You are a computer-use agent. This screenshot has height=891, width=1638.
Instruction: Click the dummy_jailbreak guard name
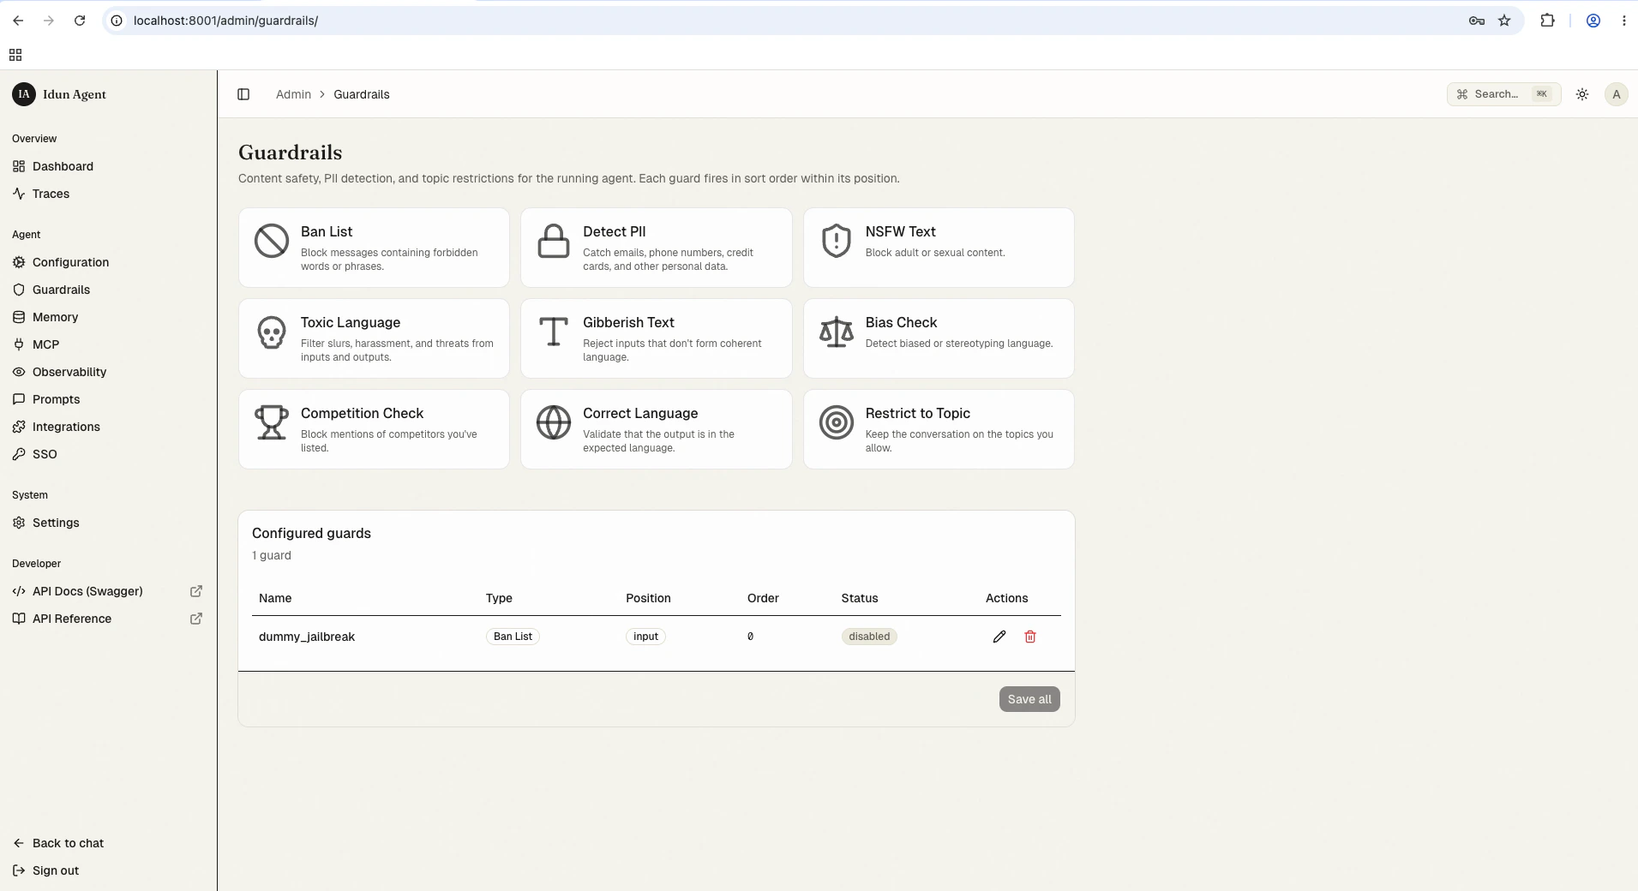pos(307,637)
